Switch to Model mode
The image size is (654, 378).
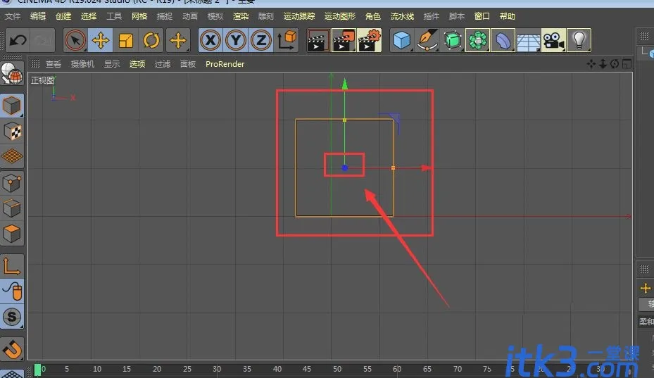pos(12,106)
